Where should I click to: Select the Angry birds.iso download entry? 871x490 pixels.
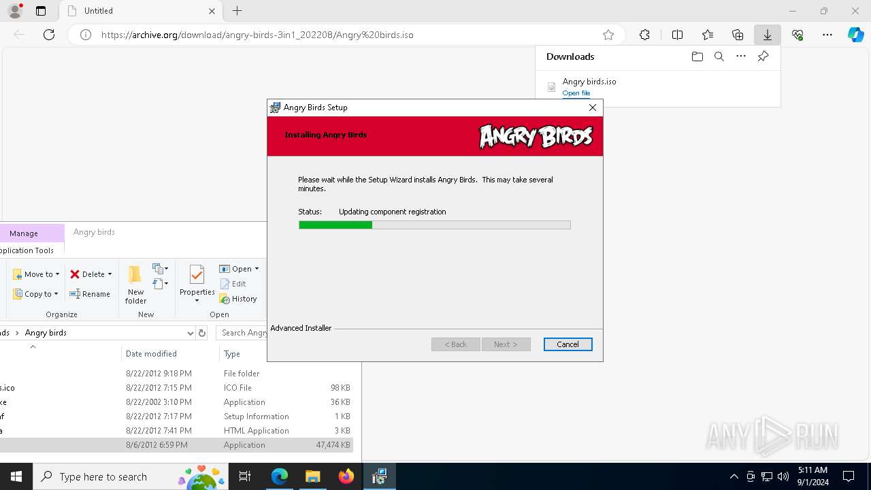(657, 87)
